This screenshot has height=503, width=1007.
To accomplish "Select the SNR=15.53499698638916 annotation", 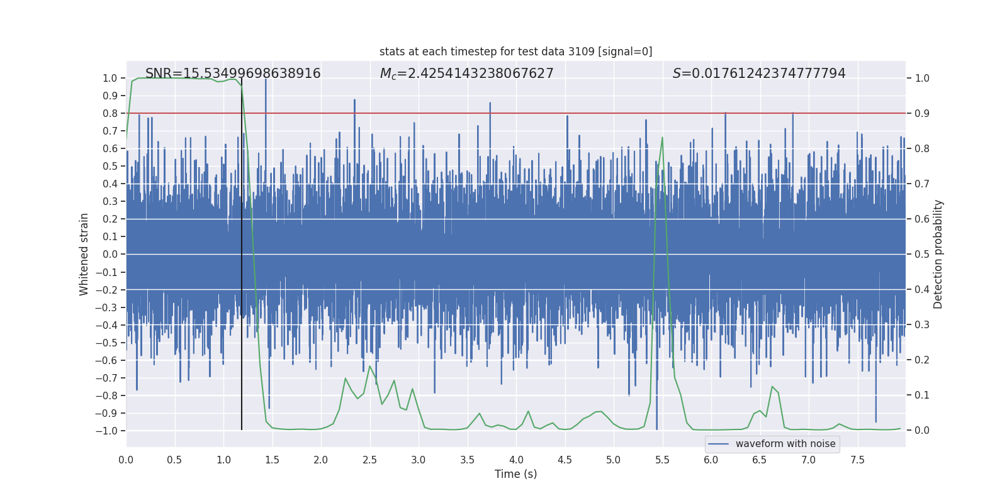I will [233, 74].
